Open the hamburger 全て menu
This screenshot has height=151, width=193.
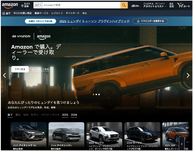[x=6, y=13]
